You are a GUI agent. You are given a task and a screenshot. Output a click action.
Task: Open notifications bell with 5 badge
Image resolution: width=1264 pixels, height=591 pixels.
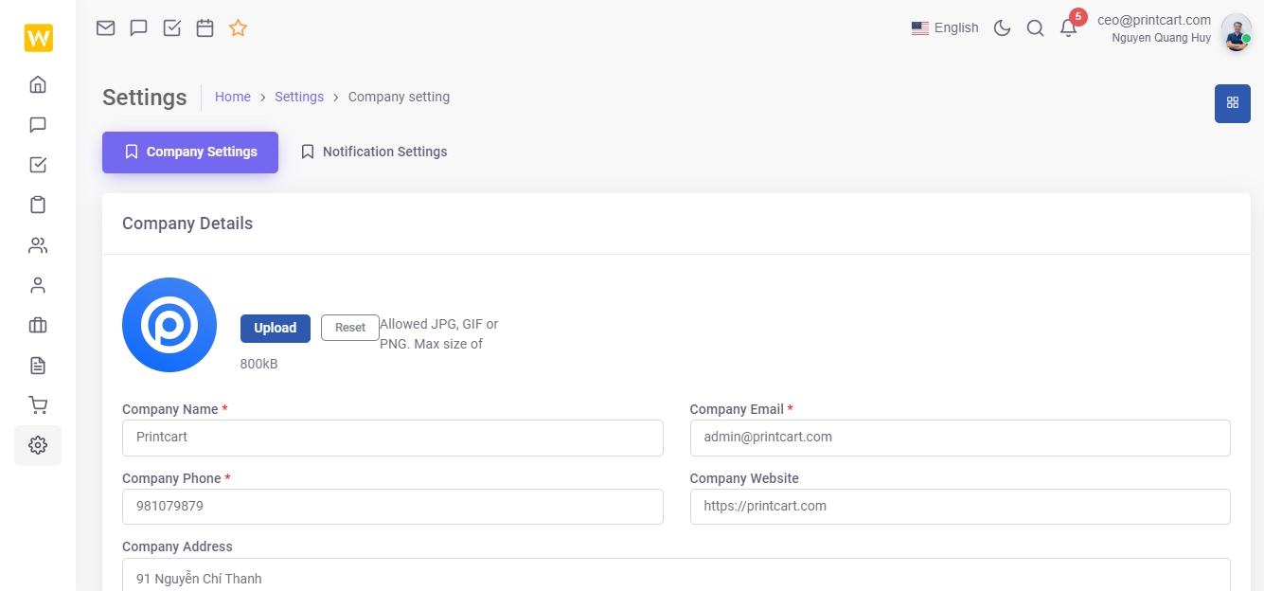point(1069,27)
